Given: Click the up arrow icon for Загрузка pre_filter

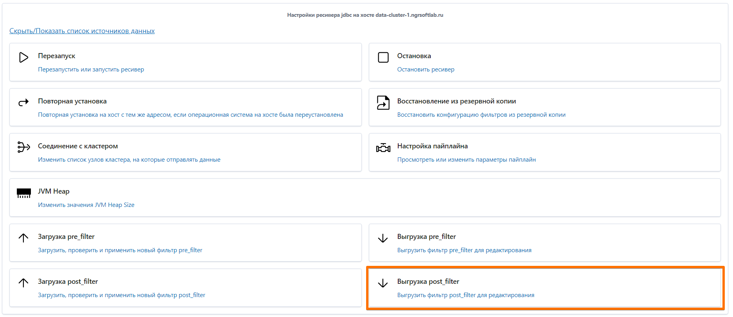Looking at the screenshot, I should pyautogui.click(x=23, y=238).
